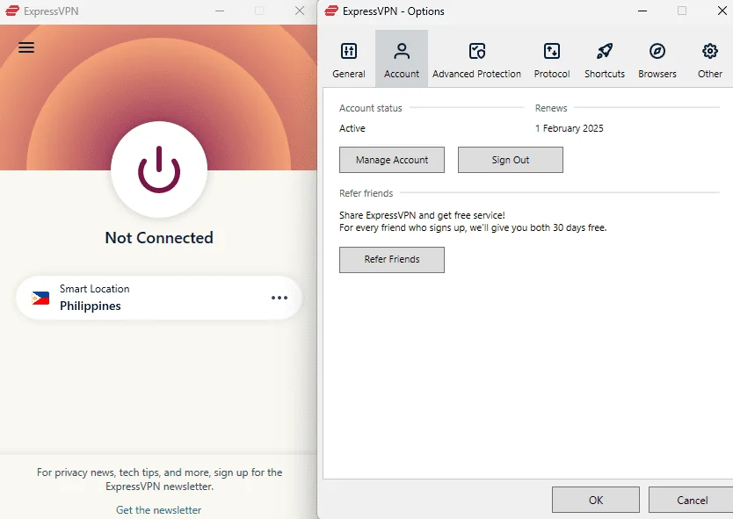This screenshot has width=733, height=519.
Task: Open location options via three-dots icon
Action: click(x=279, y=298)
